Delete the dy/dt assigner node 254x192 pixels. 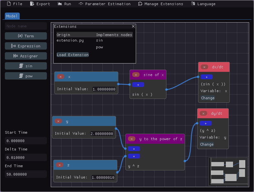click(x=204, y=113)
